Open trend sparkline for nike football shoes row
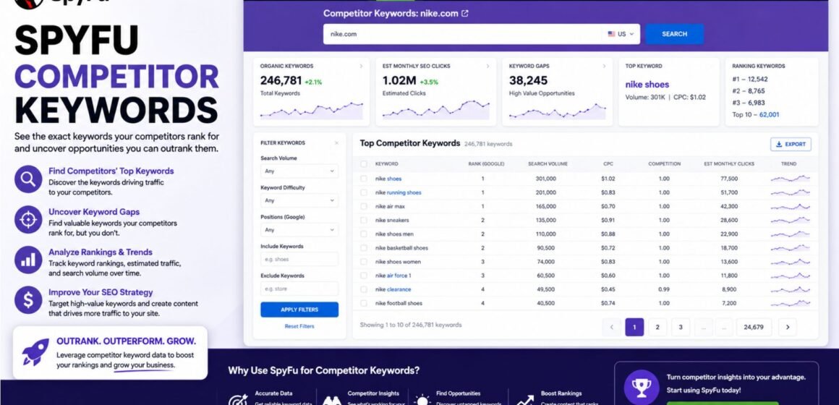 791,303
